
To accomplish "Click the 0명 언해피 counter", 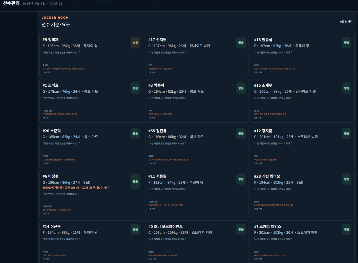I will 346,21.
